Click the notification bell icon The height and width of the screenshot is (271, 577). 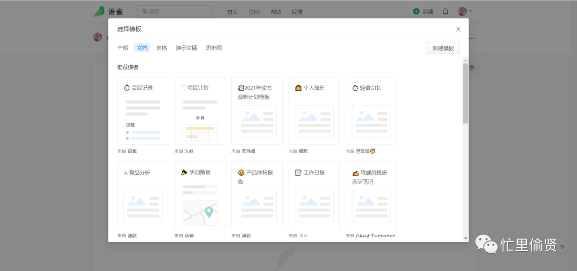(x=446, y=11)
